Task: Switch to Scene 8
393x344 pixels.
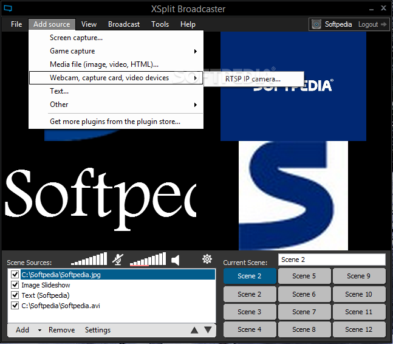Action: click(304, 329)
